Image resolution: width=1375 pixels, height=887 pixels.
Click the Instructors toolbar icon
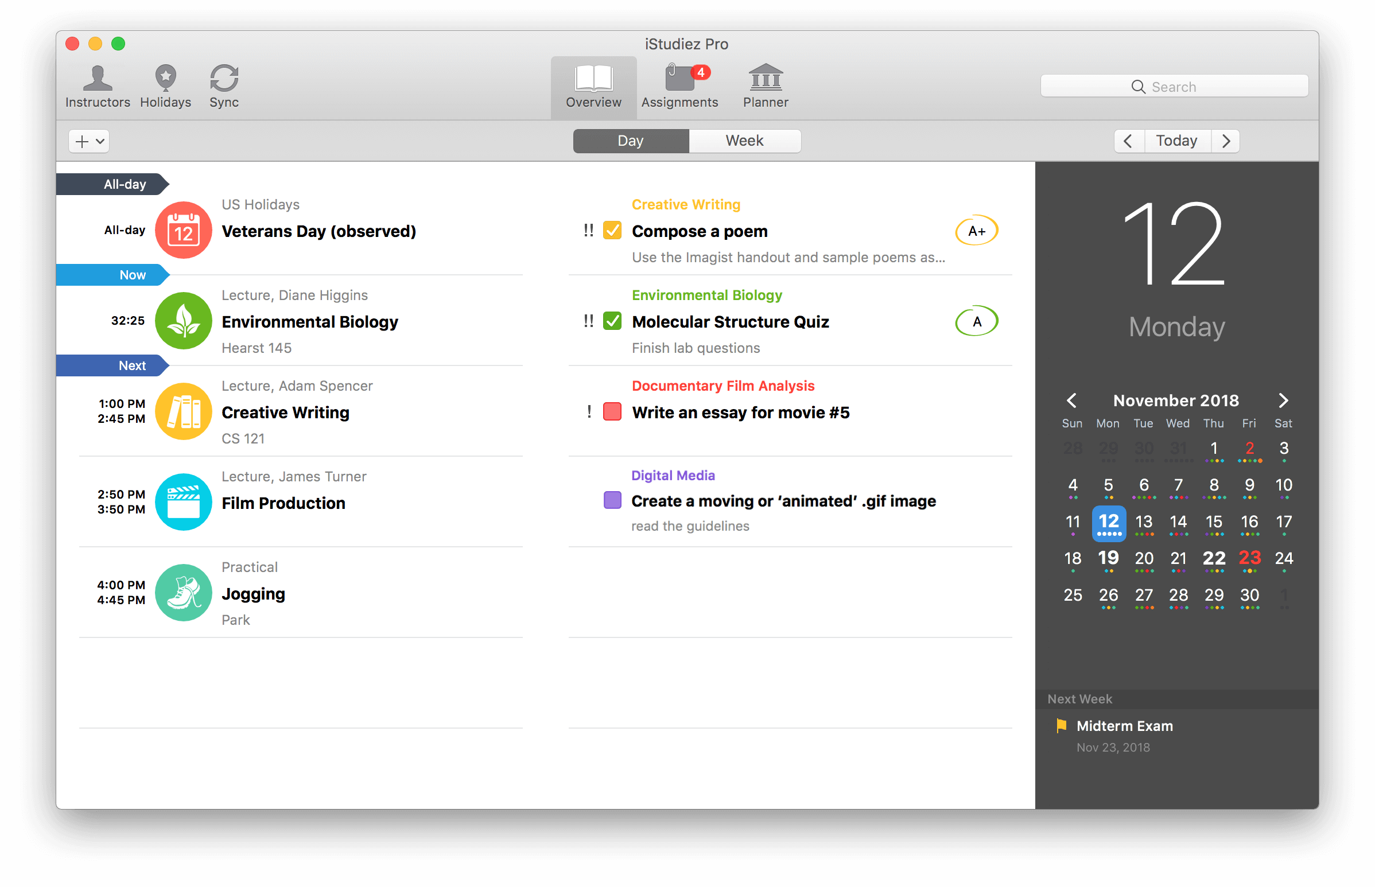[x=99, y=85]
